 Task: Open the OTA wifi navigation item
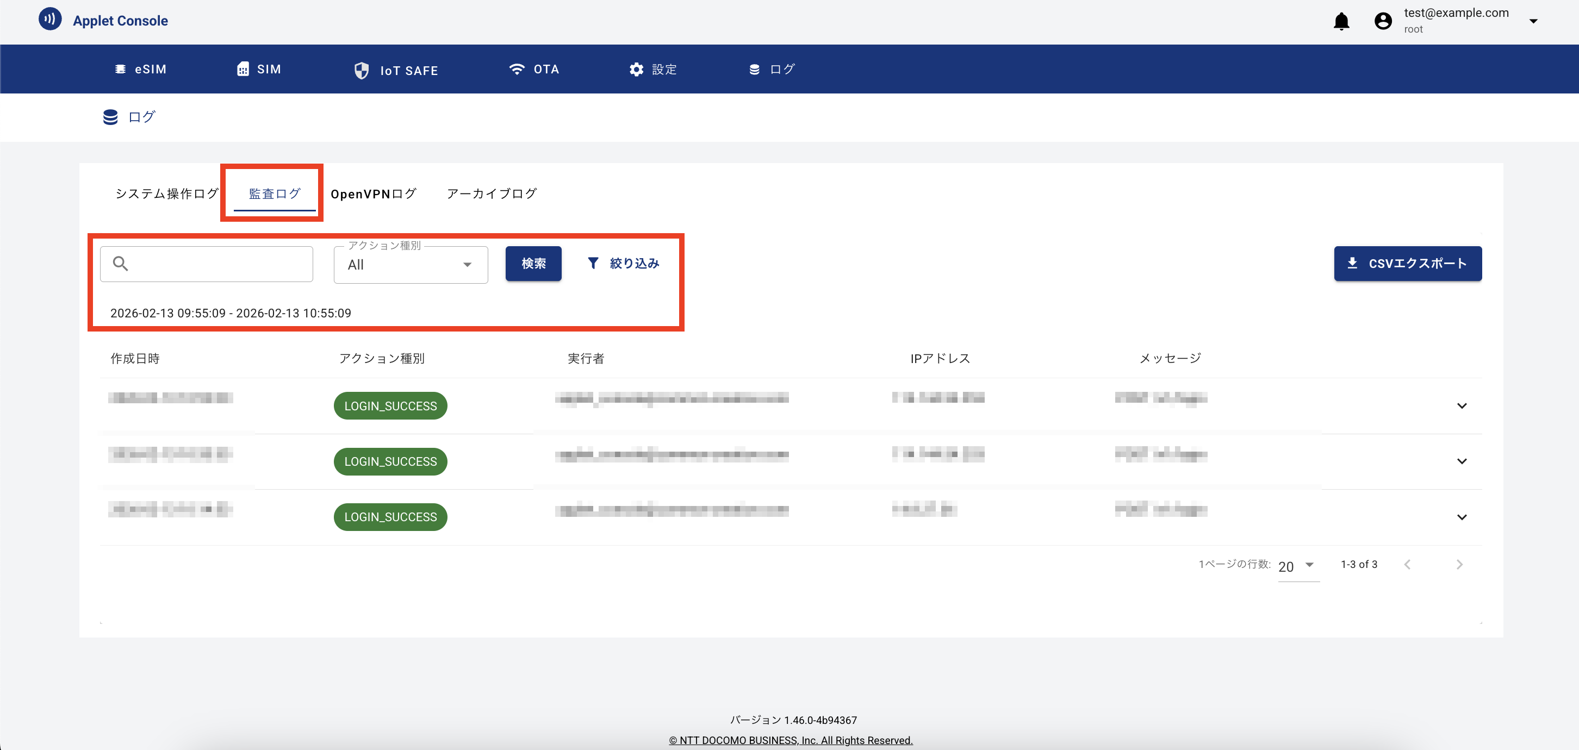[x=533, y=69]
